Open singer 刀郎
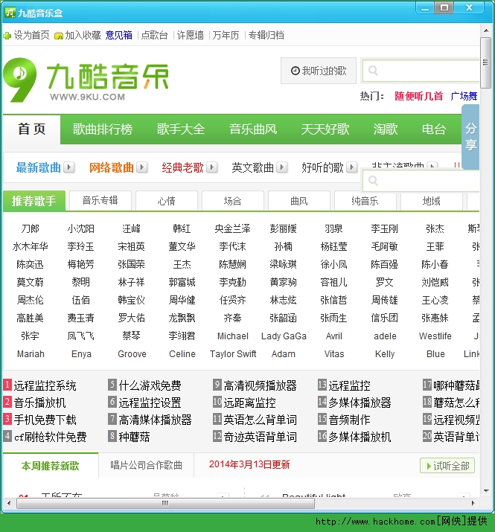495x532 pixels. click(31, 228)
